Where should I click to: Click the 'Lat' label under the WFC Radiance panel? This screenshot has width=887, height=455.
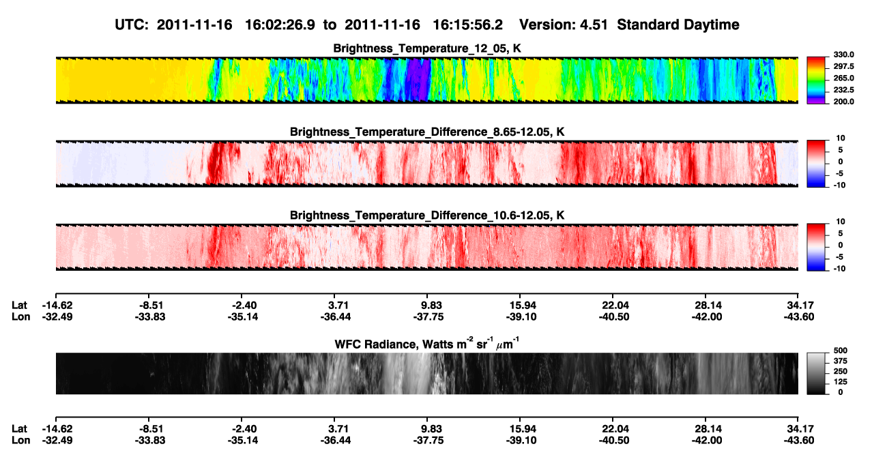(x=20, y=429)
